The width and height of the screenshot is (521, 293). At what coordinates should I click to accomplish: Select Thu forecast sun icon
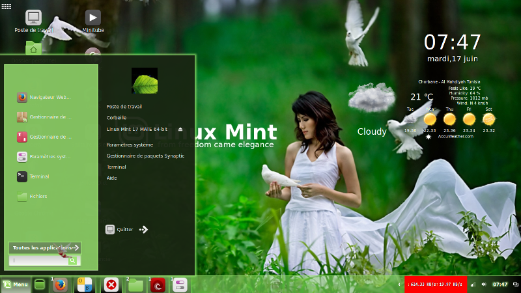[449, 119]
